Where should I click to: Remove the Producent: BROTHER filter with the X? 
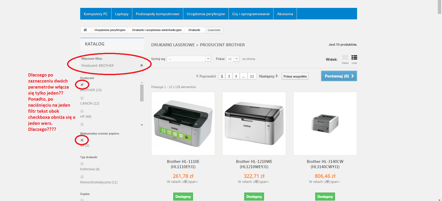[x=141, y=65]
